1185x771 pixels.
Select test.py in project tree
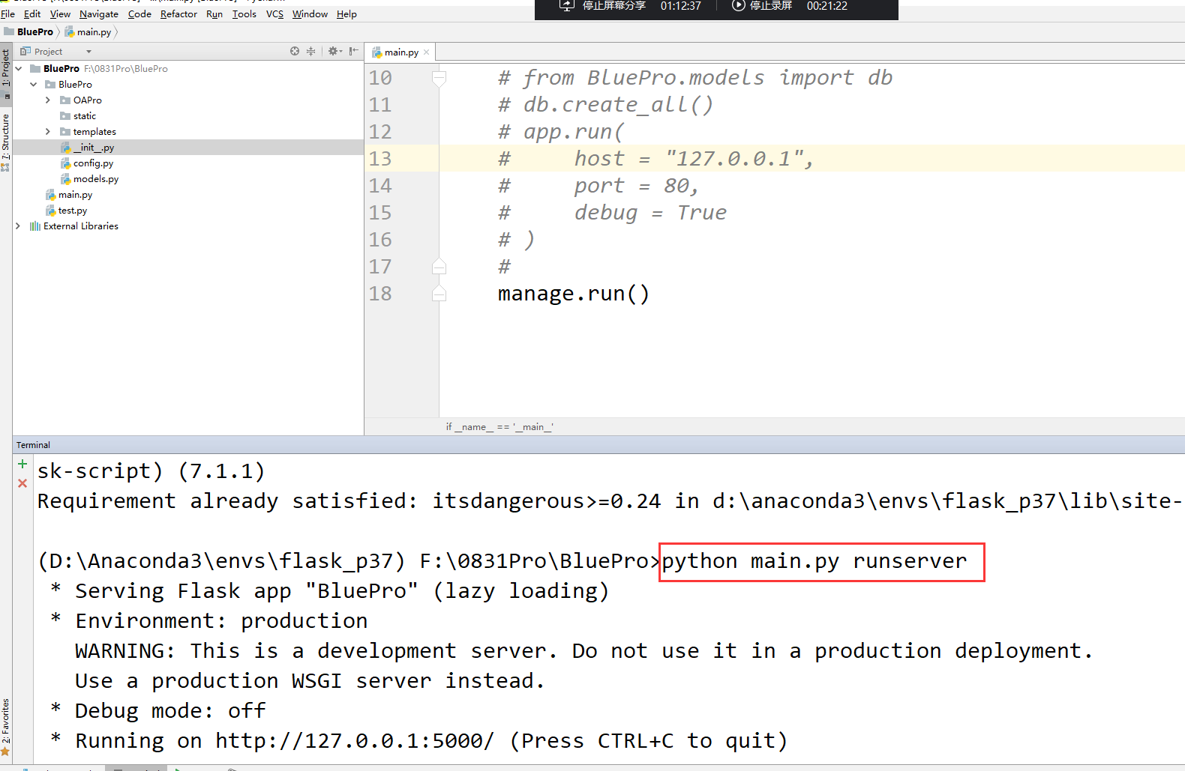[67, 211]
